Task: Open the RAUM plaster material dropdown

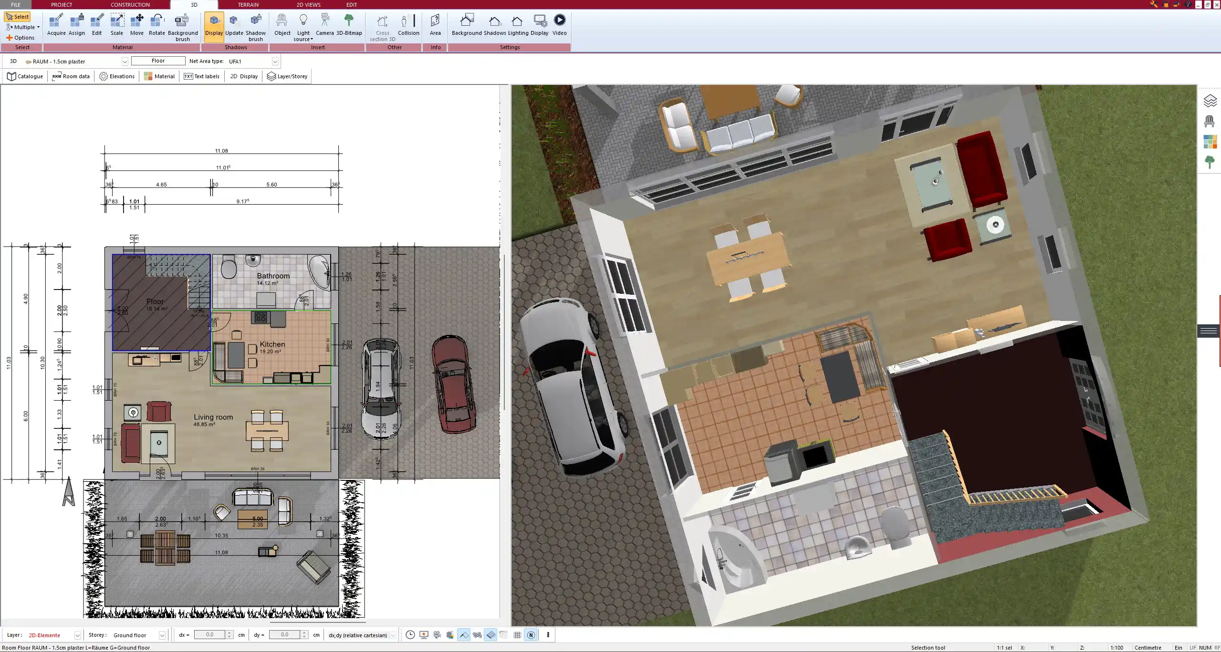Action: (x=125, y=61)
